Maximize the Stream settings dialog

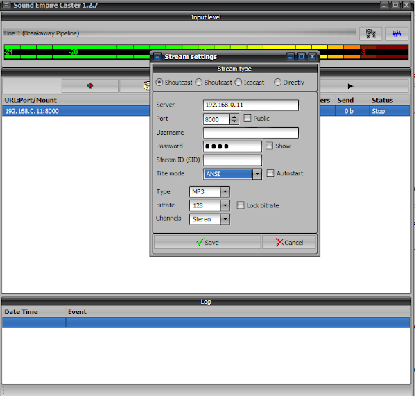(x=302, y=57)
